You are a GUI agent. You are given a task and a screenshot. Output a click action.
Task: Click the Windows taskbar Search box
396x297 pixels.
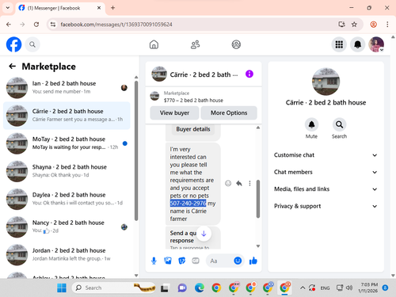pyautogui.click(x=113, y=287)
